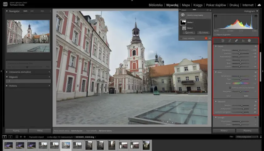Open the Drukuj module

click(234, 5)
